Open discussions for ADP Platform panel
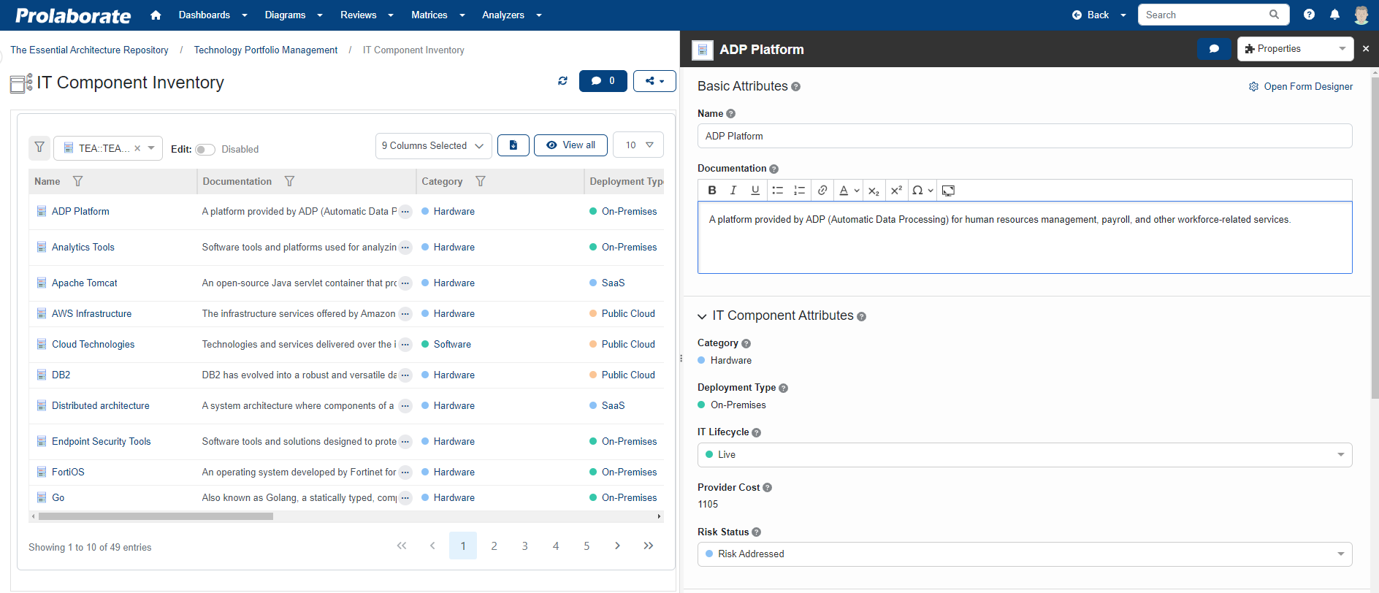Screen dimensions: 1379x593 (1214, 49)
